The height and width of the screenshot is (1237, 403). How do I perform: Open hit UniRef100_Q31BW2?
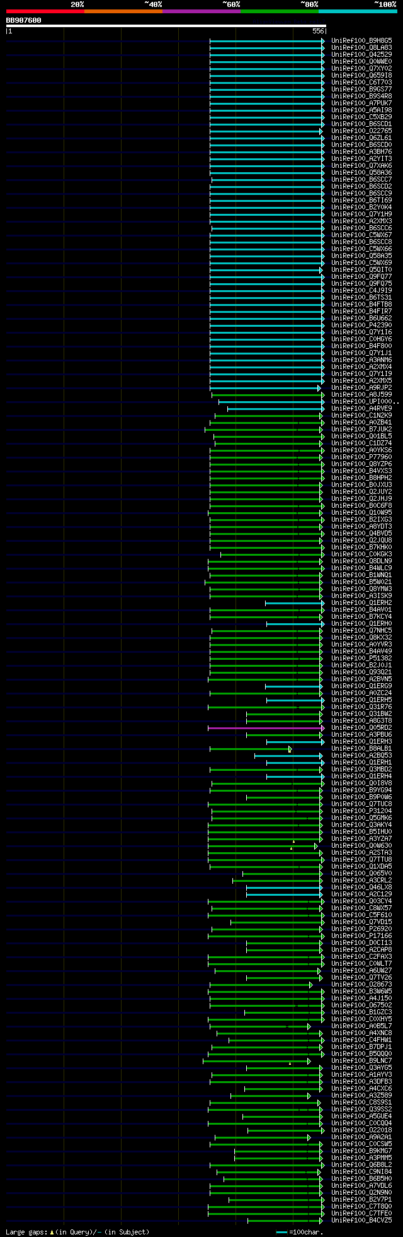[361, 713]
